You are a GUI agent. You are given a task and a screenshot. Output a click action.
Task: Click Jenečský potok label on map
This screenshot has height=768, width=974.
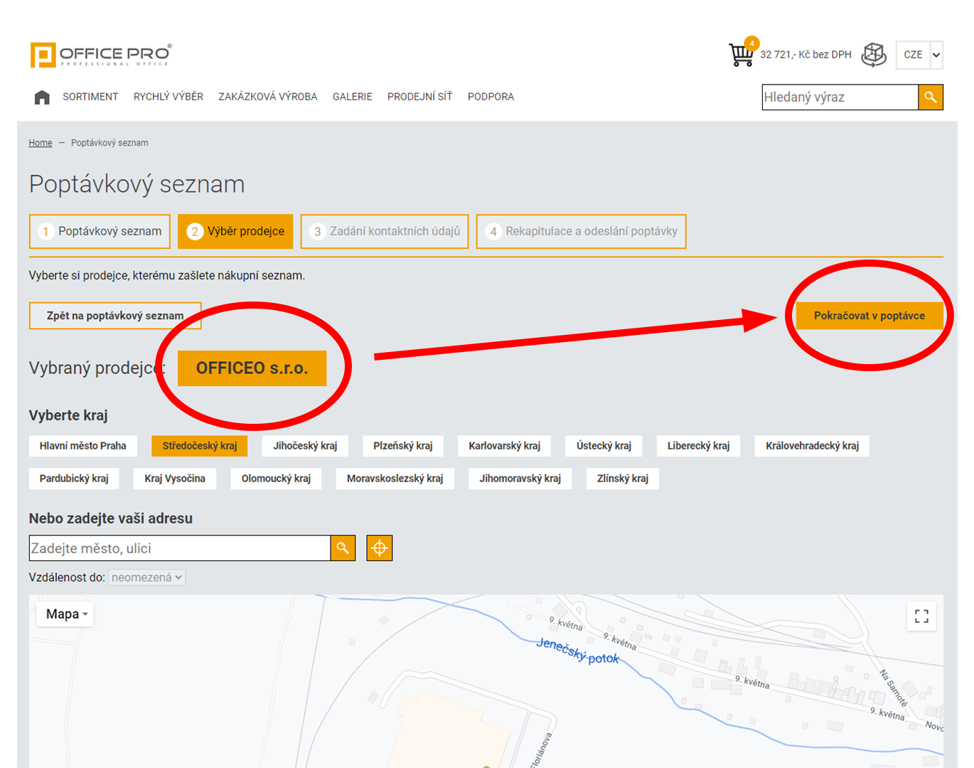point(578,651)
